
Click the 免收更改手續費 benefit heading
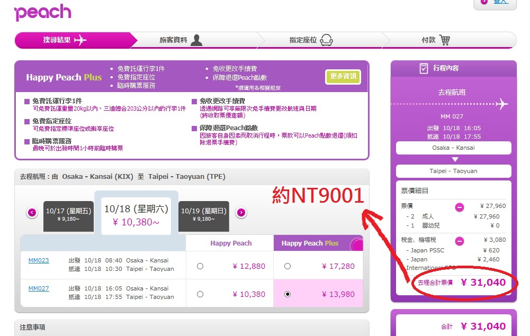click(222, 101)
